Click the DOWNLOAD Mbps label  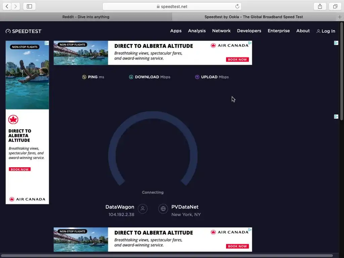(153, 77)
